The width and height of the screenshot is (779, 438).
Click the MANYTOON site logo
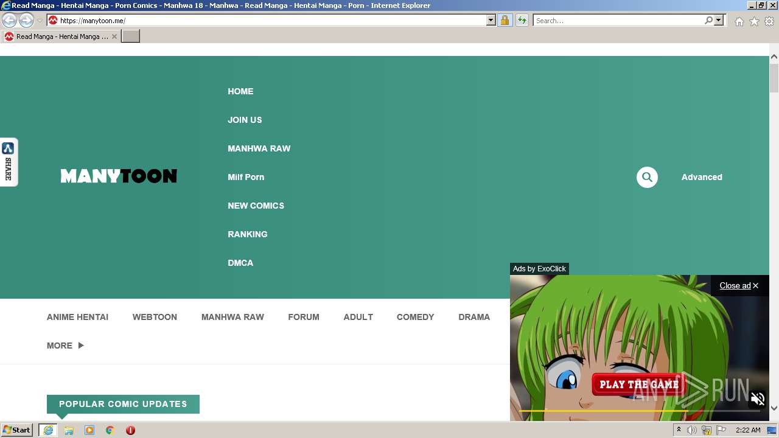click(x=119, y=176)
